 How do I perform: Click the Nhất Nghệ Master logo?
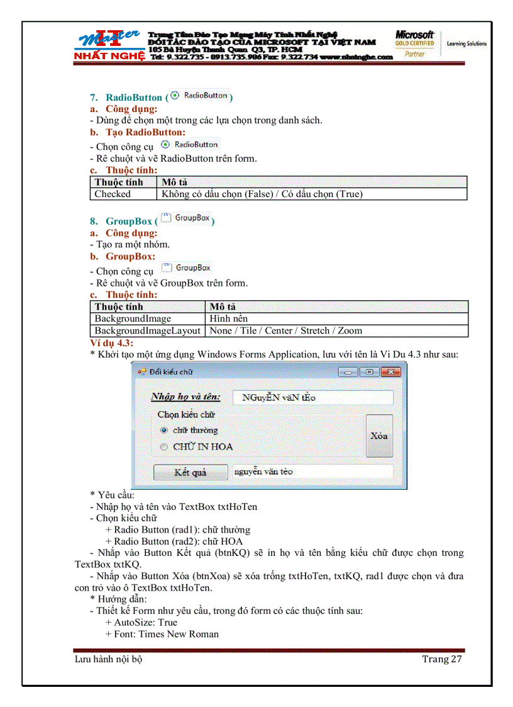[108, 44]
